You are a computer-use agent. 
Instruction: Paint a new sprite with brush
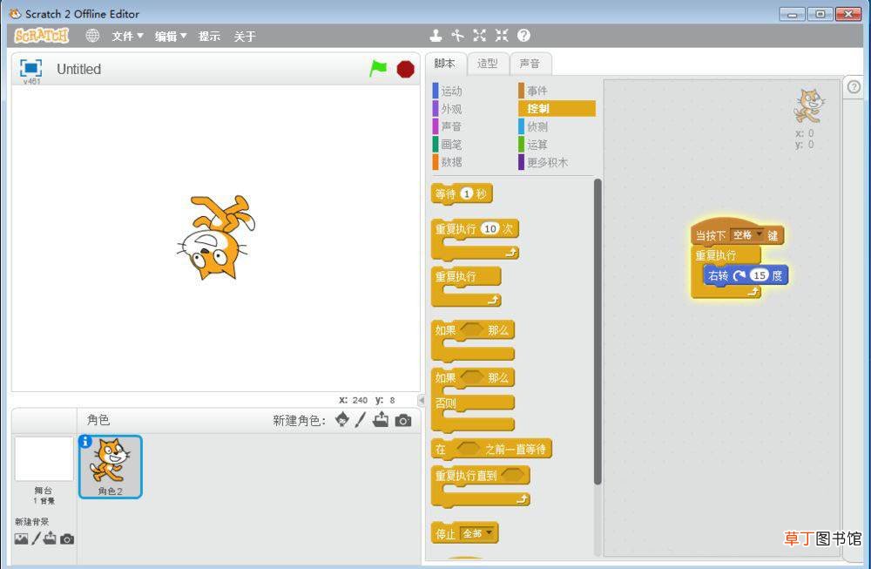coord(361,419)
